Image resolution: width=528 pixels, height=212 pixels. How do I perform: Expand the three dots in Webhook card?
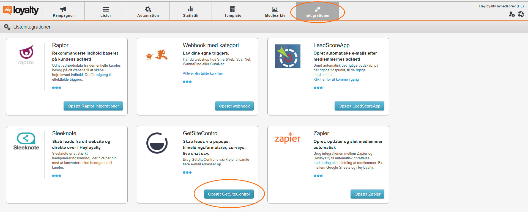tap(187, 82)
